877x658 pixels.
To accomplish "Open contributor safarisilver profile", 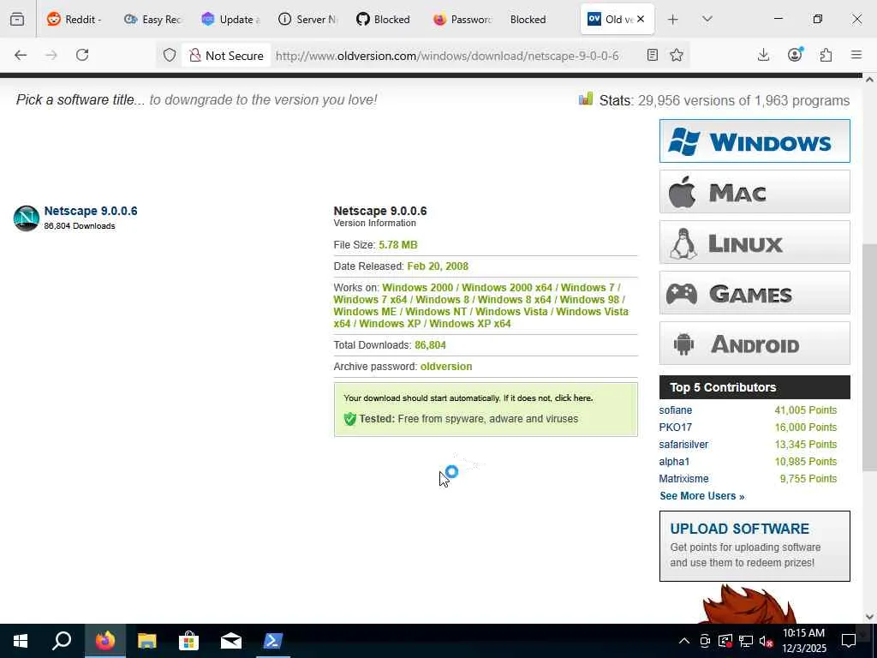I will pyautogui.click(x=683, y=445).
